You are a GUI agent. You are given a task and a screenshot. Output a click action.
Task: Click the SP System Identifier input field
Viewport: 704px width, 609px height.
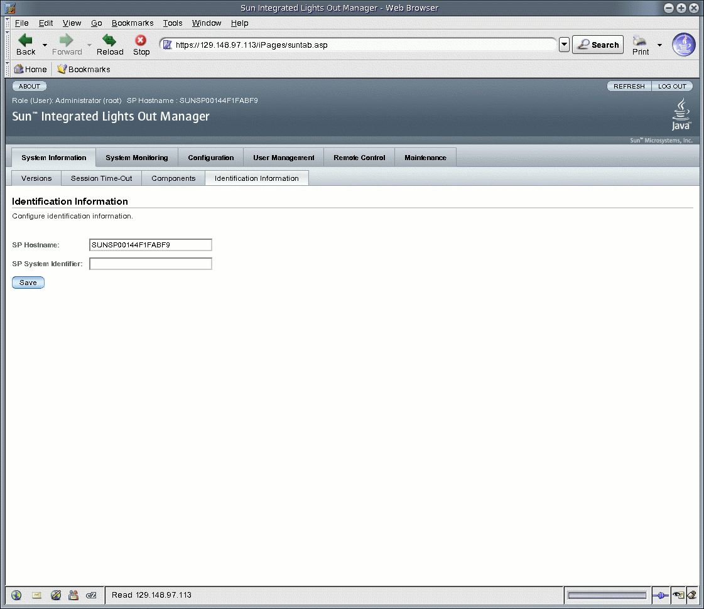[150, 264]
